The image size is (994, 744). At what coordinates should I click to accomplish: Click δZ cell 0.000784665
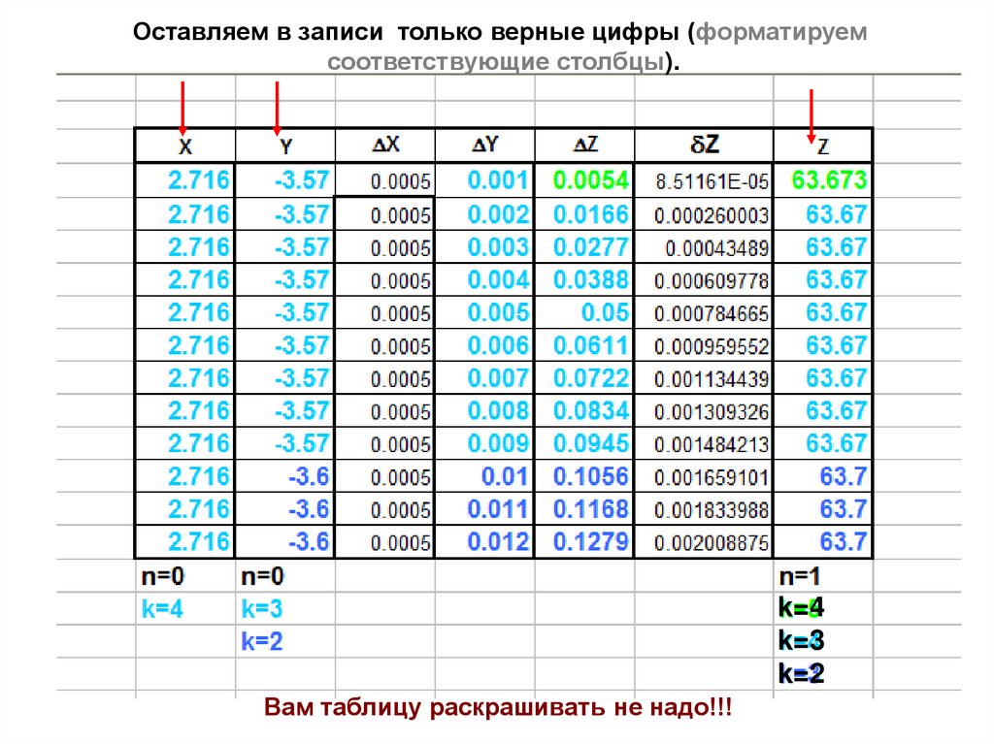(x=704, y=314)
